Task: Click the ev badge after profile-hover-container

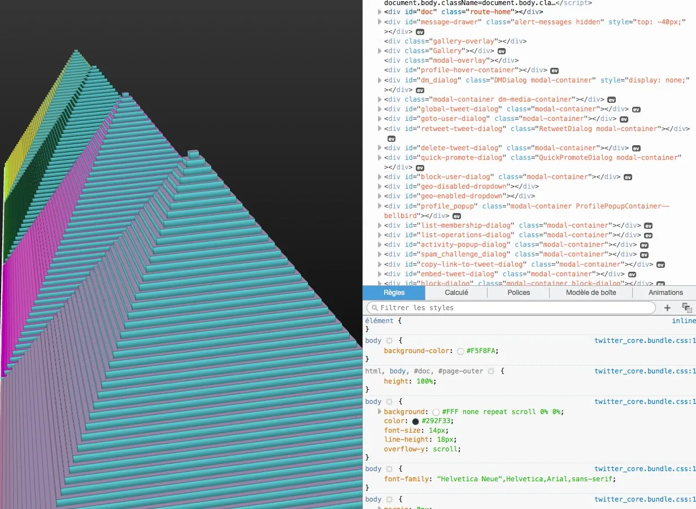Action: [554, 71]
